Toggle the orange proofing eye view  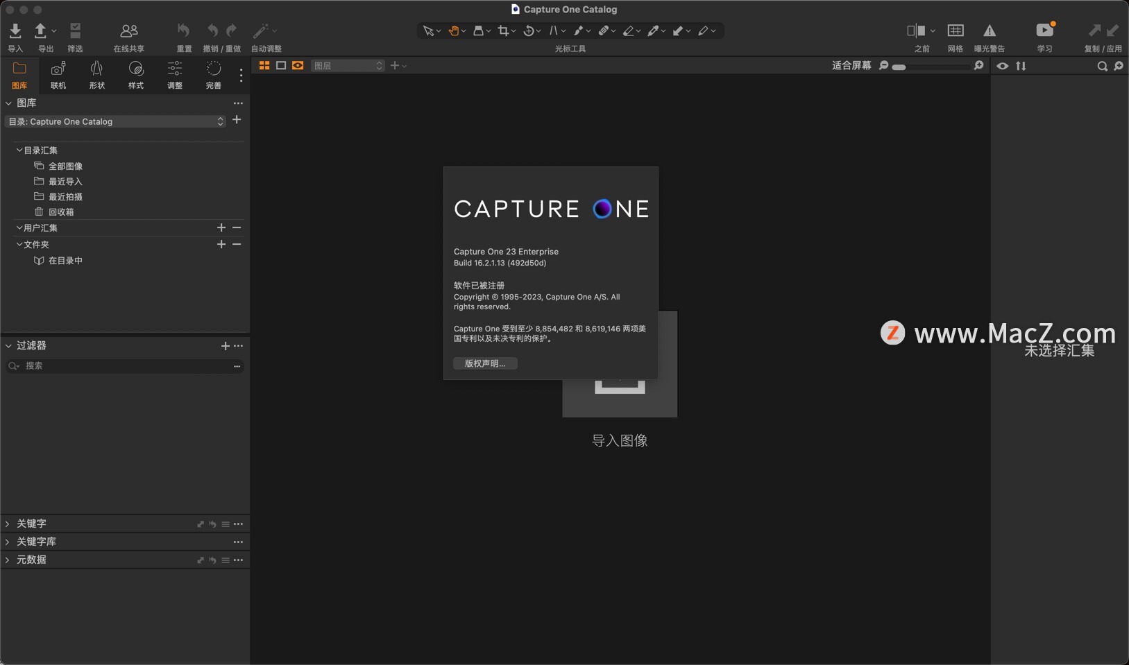298,65
